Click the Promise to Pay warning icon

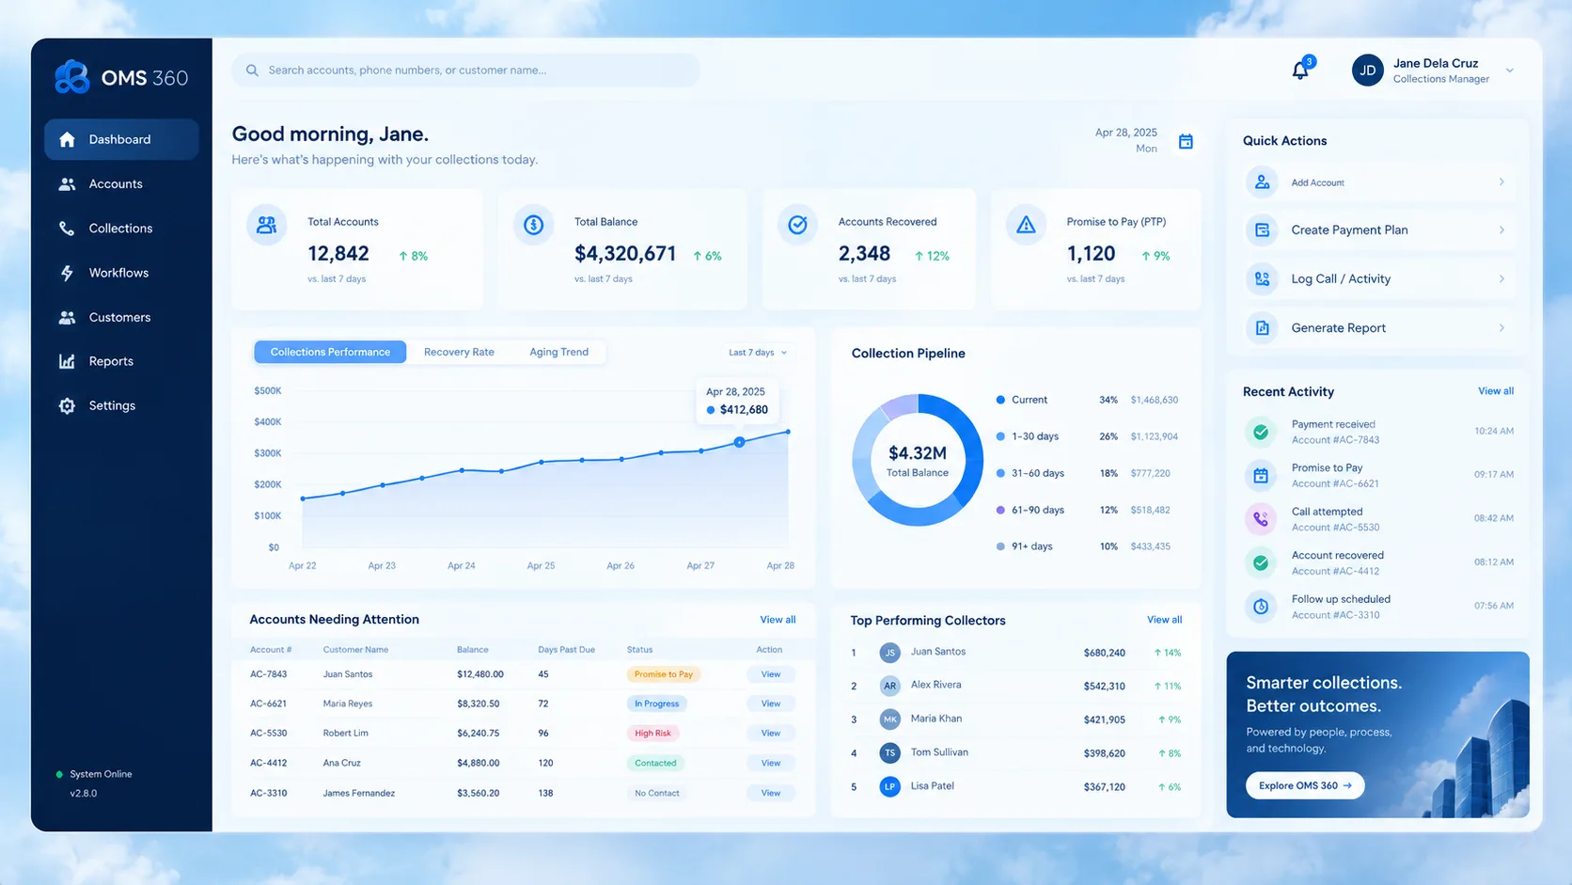(x=1026, y=226)
